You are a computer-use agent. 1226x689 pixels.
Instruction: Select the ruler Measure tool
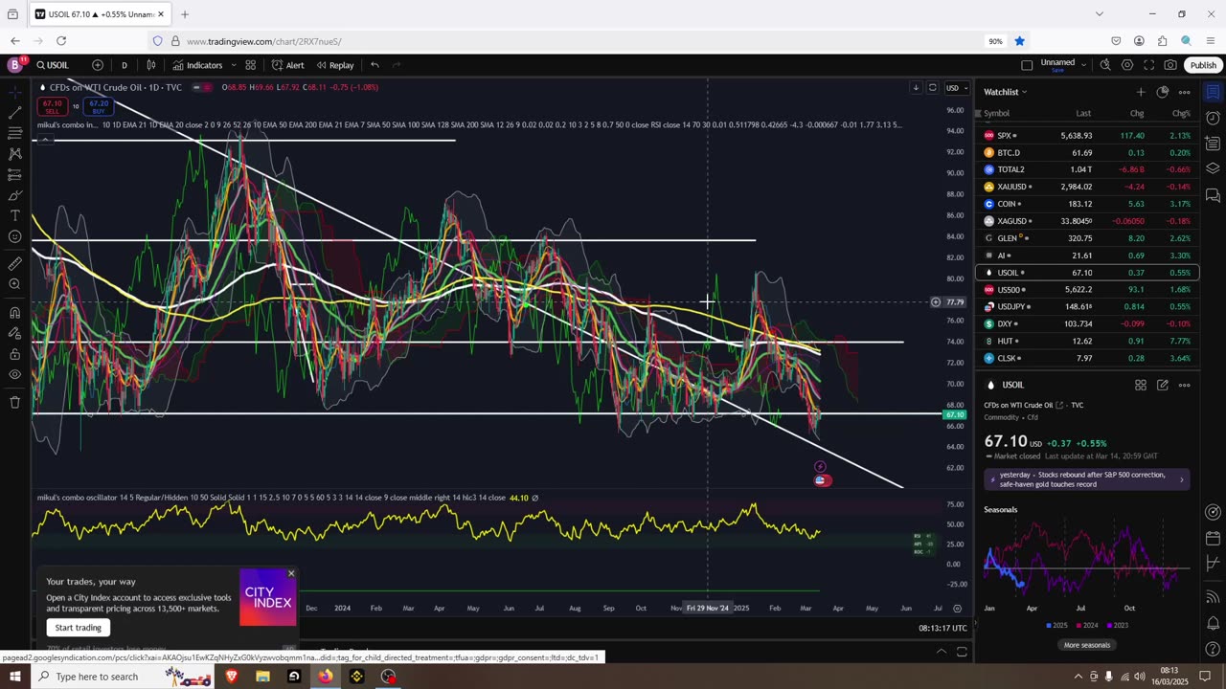coord(14,263)
